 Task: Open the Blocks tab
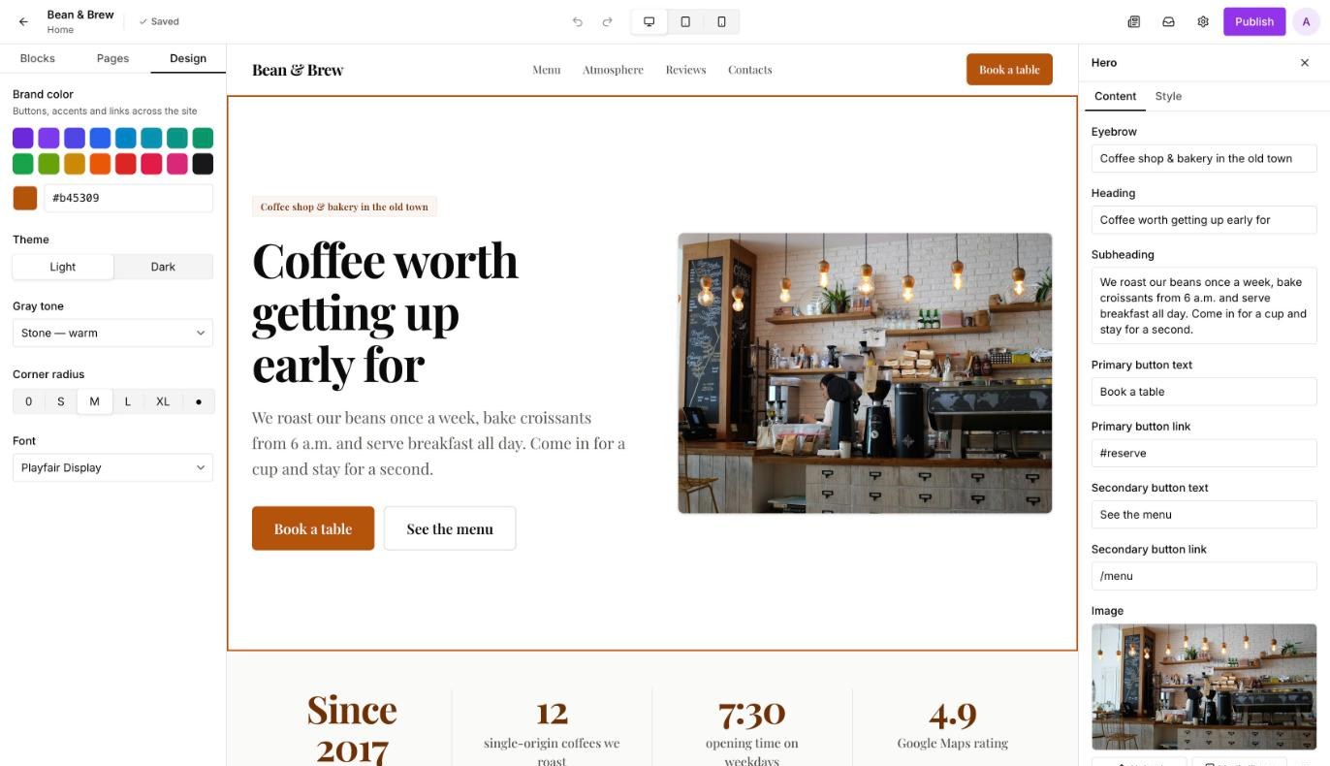coord(38,58)
